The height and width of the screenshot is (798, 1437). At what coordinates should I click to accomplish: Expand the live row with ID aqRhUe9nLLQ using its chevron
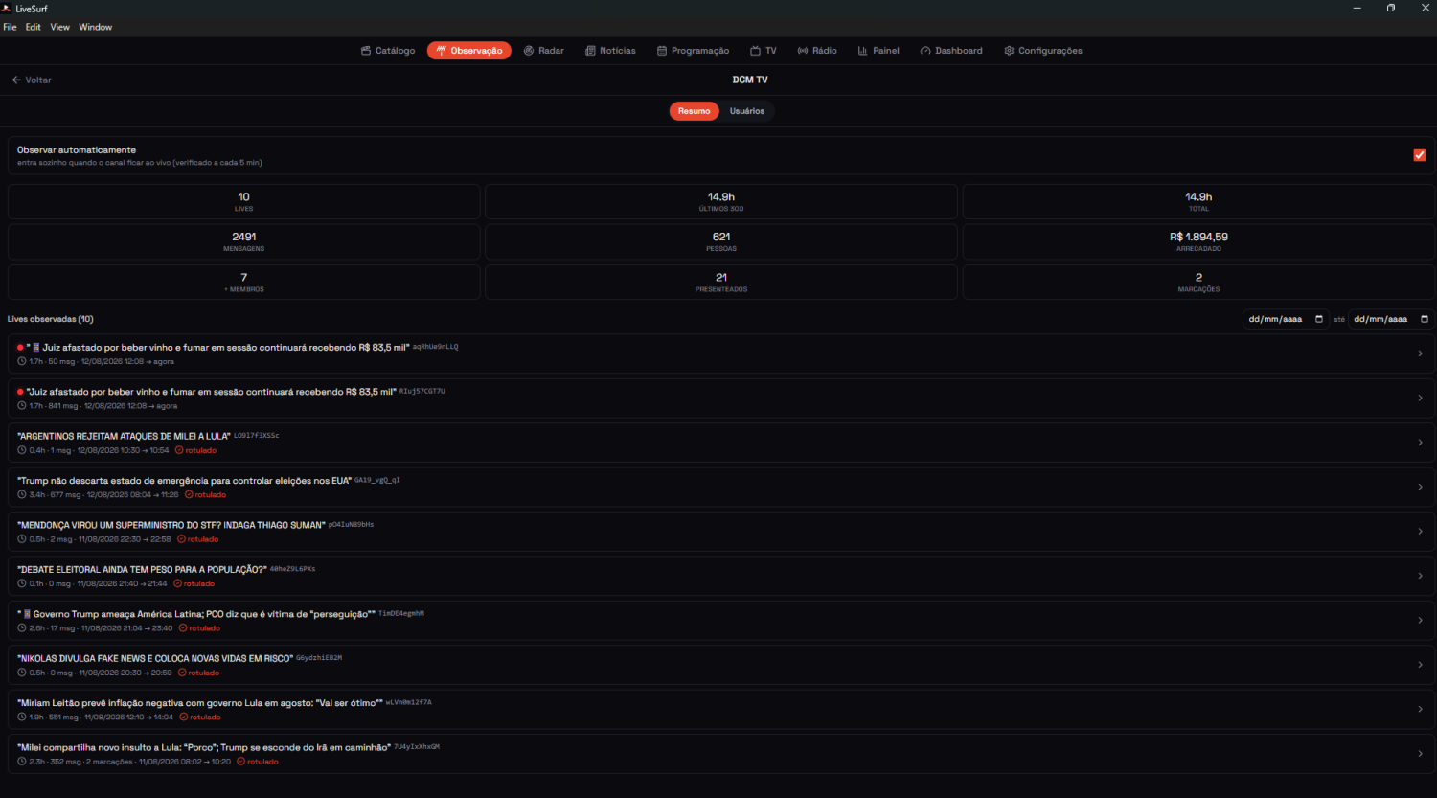[x=1420, y=353]
